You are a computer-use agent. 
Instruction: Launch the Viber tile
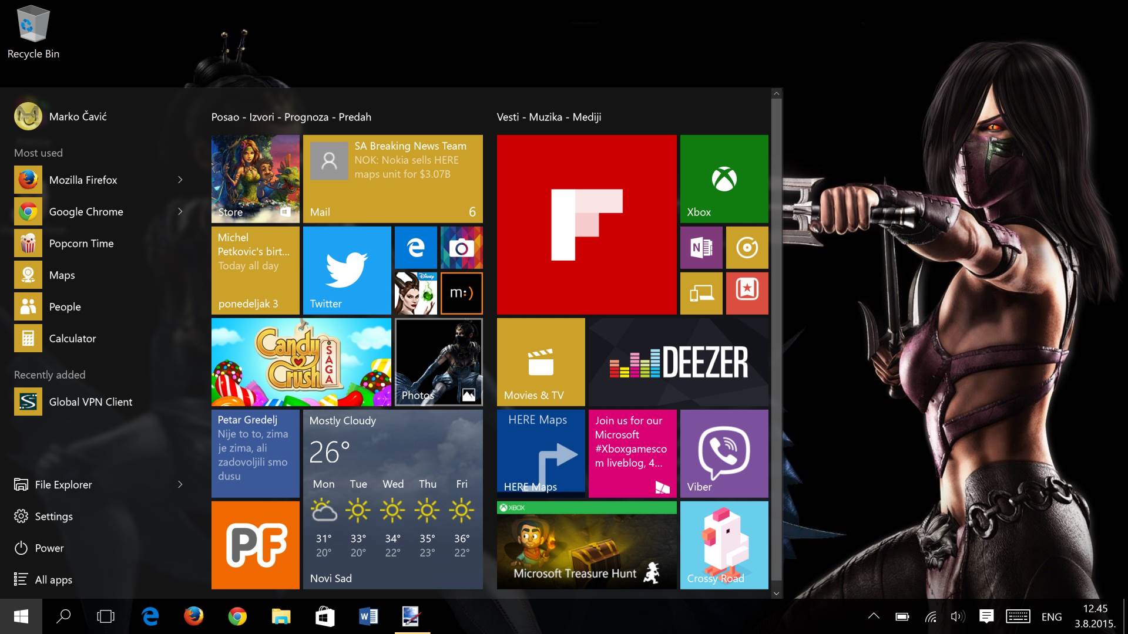point(724,453)
